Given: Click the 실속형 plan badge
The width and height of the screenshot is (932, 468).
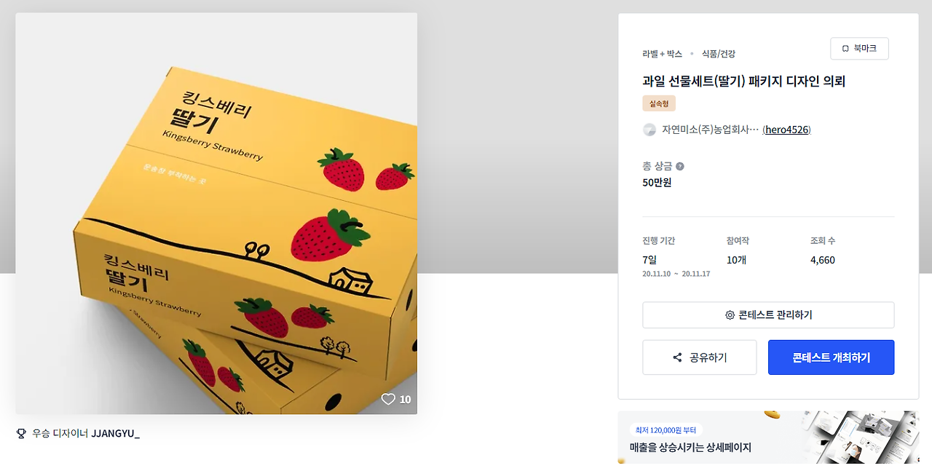Looking at the screenshot, I should (x=659, y=104).
